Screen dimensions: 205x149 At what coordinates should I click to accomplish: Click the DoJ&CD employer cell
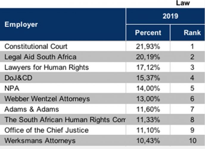(18, 78)
